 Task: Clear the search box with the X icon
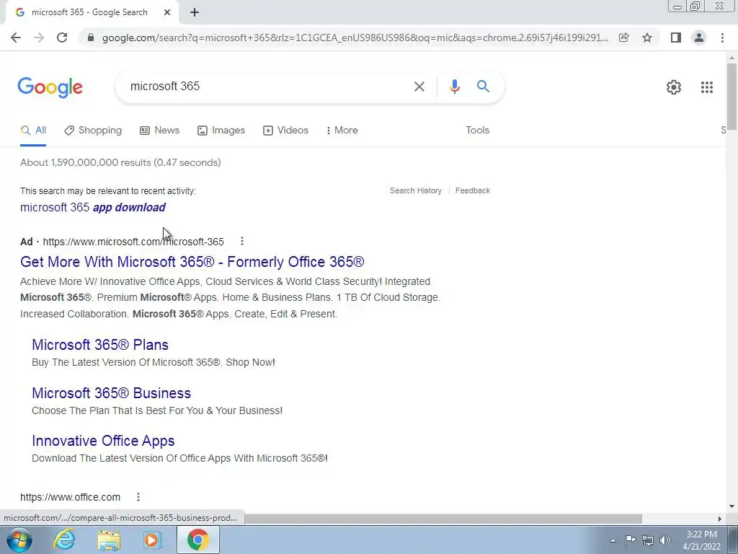tap(419, 87)
